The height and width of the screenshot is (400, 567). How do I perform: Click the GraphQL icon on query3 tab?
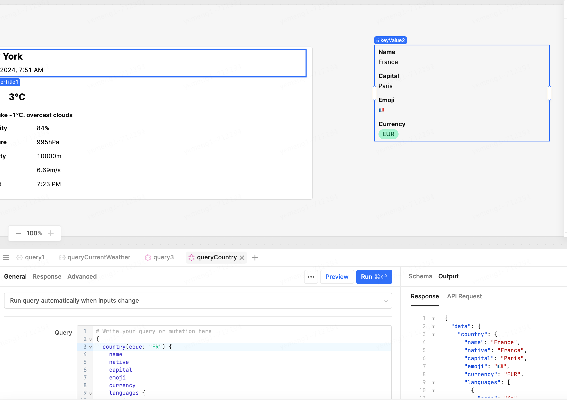(148, 257)
